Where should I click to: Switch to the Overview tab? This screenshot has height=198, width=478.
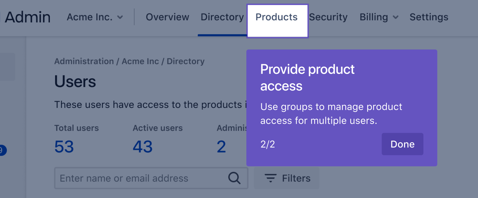pos(167,17)
